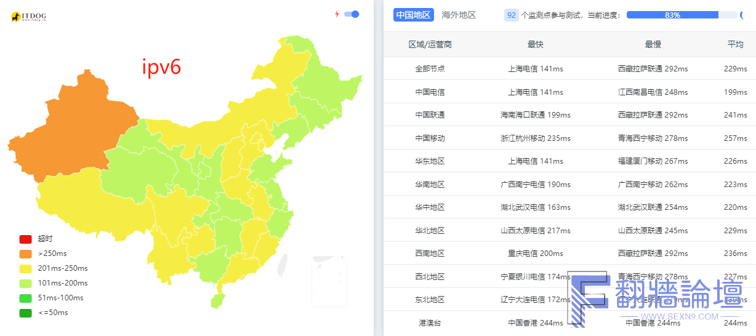Click the red 超时 legend swatch
The width and height of the screenshot is (756, 336).
[x=25, y=239]
